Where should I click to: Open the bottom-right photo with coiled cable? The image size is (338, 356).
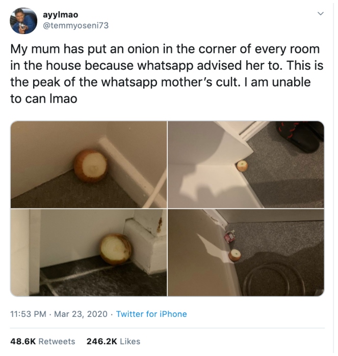point(246,252)
